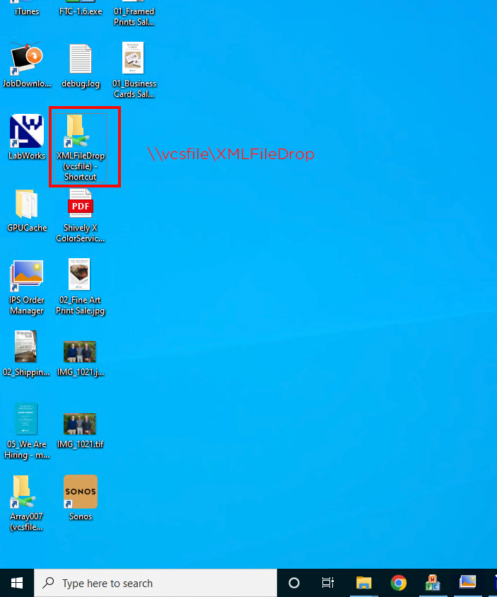Open Task View from the taskbar
The height and width of the screenshot is (597, 497).
pyautogui.click(x=328, y=583)
